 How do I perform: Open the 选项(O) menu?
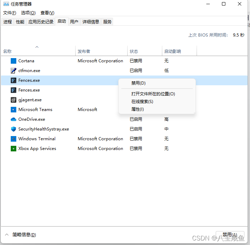point(28,13)
